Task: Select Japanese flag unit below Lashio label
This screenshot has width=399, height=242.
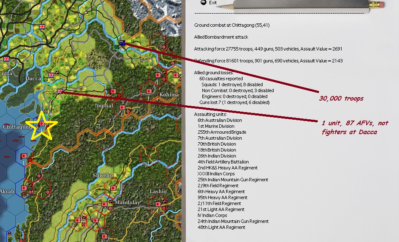Action: point(158,204)
